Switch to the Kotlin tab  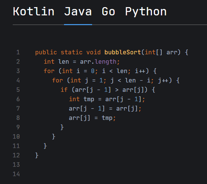(34, 12)
